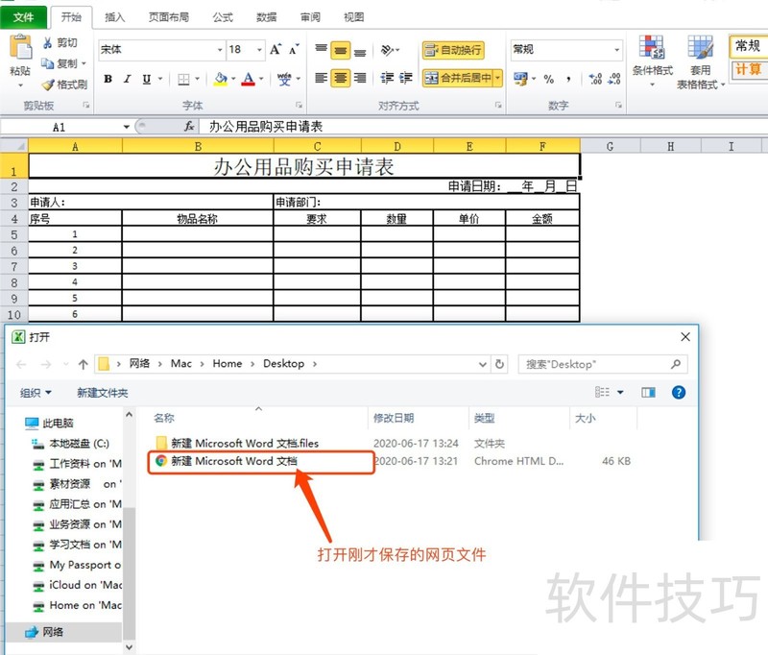
Task: Click the accounting number format icon
Action: (x=520, y=79)
